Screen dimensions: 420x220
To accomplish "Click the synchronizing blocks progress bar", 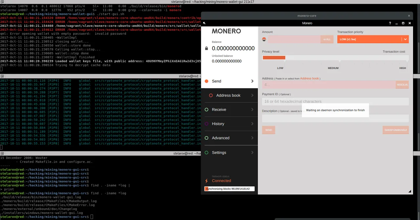I will (229, 189).
